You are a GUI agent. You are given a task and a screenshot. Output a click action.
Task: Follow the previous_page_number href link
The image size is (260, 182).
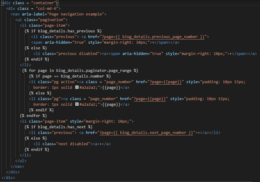(x=153, y=37)
